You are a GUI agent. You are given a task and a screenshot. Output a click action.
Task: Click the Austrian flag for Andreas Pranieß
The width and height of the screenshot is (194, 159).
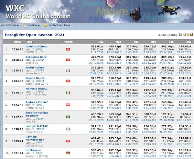click(x=68, y=105)
